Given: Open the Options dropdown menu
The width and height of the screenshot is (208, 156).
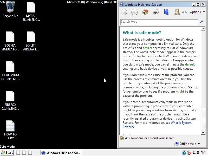Looking at the screenshot, I should point(197,12).
